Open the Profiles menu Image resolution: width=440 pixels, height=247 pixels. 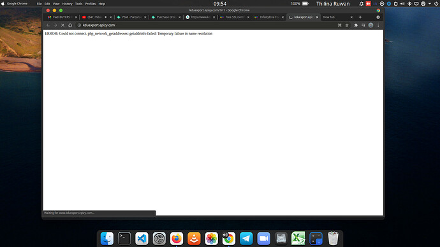(x=91, y=4)
